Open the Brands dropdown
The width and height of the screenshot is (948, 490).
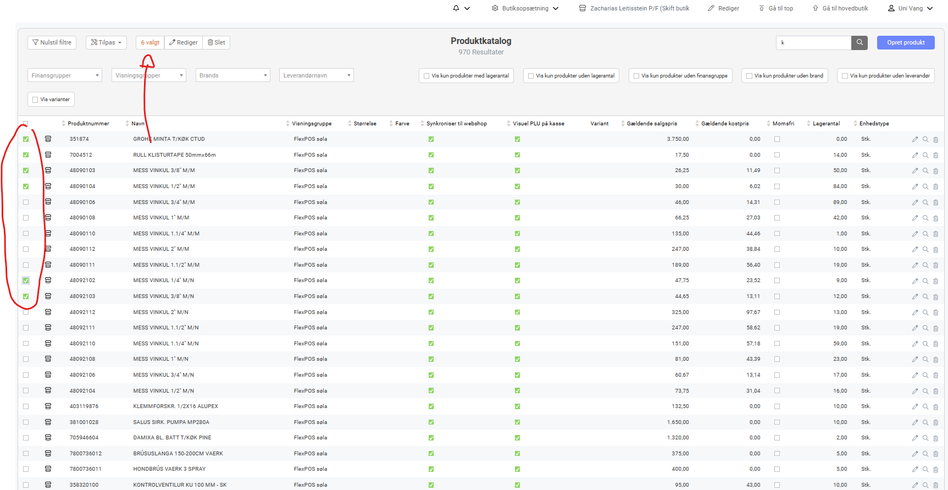233,75
